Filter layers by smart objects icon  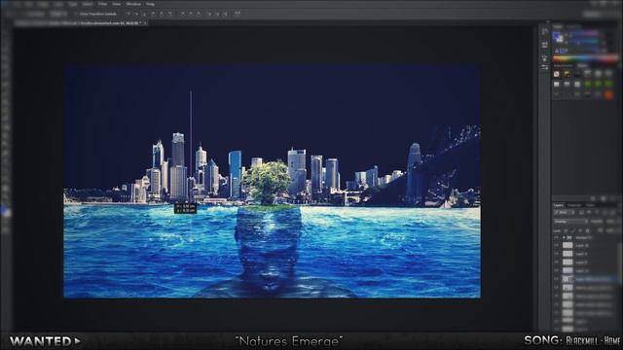click(x=611, y=213)
